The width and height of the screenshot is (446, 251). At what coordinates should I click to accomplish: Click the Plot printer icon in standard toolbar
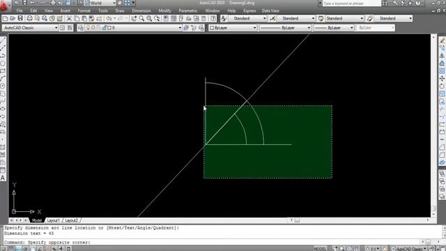click(29, 19)
